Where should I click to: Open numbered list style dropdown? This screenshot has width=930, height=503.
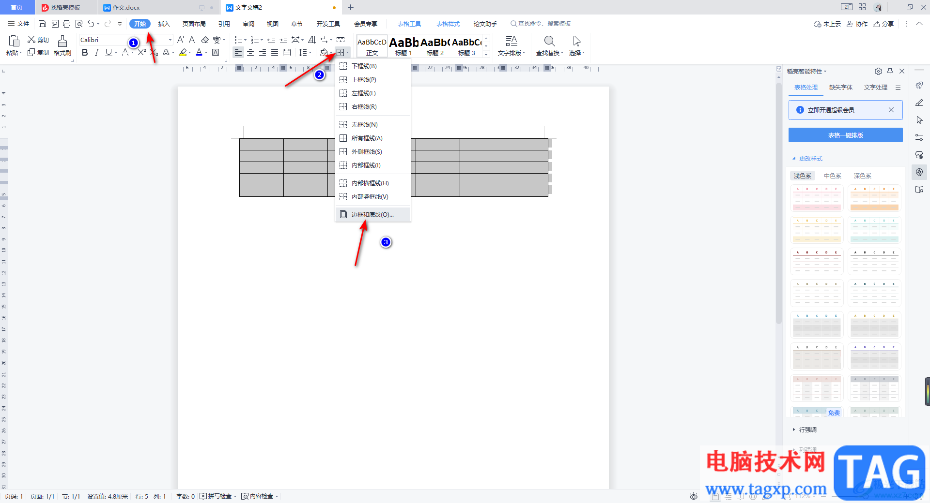coord(262,40)
